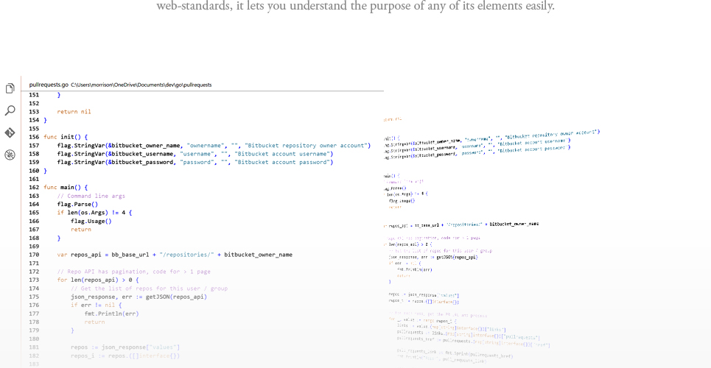Viewport: 711px width, 368px height.
Task: Click '// Repo API has pagination' comment
Action: [x=134, y=272]
